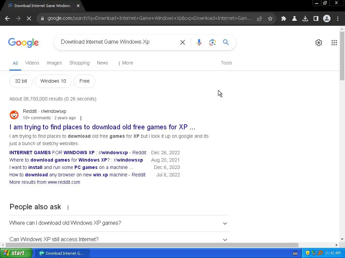Viewport: 345px width, 258px height.
Task: Click the vertical scrollbar thumb
Action: 342,56
